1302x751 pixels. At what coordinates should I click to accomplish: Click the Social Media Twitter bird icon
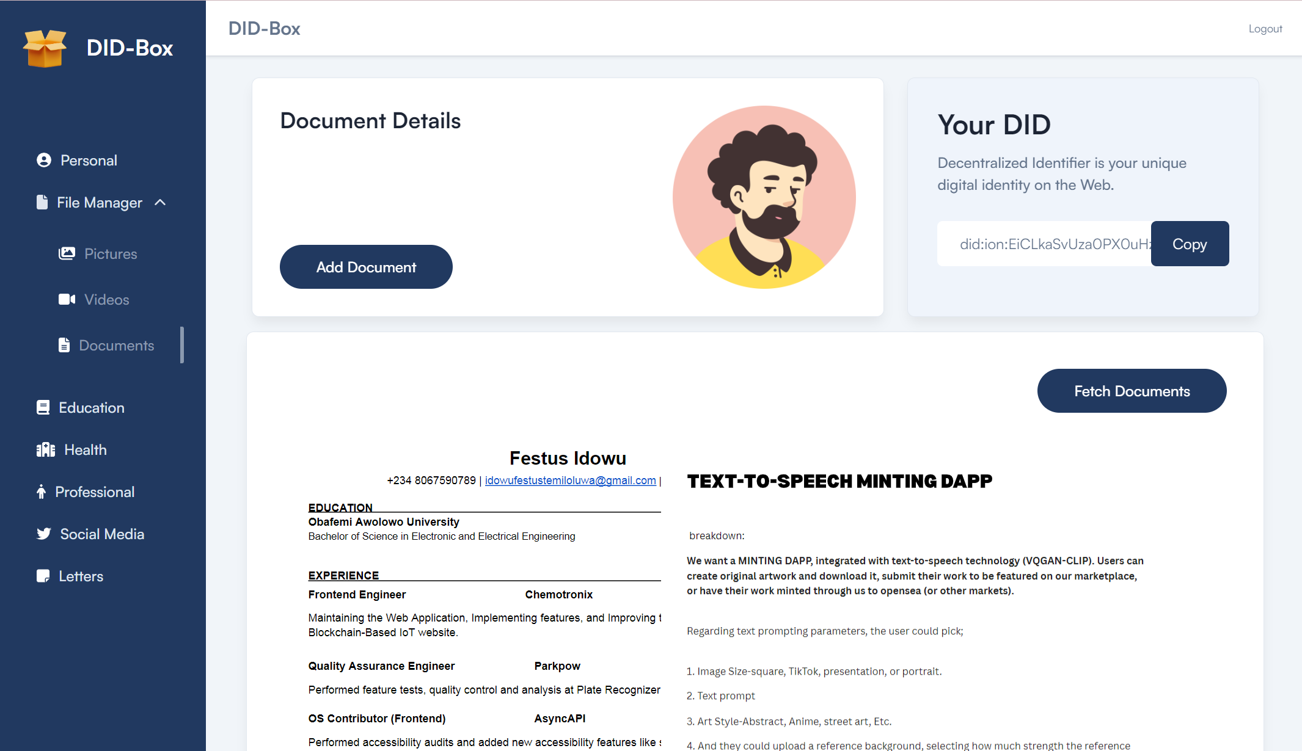44,534
